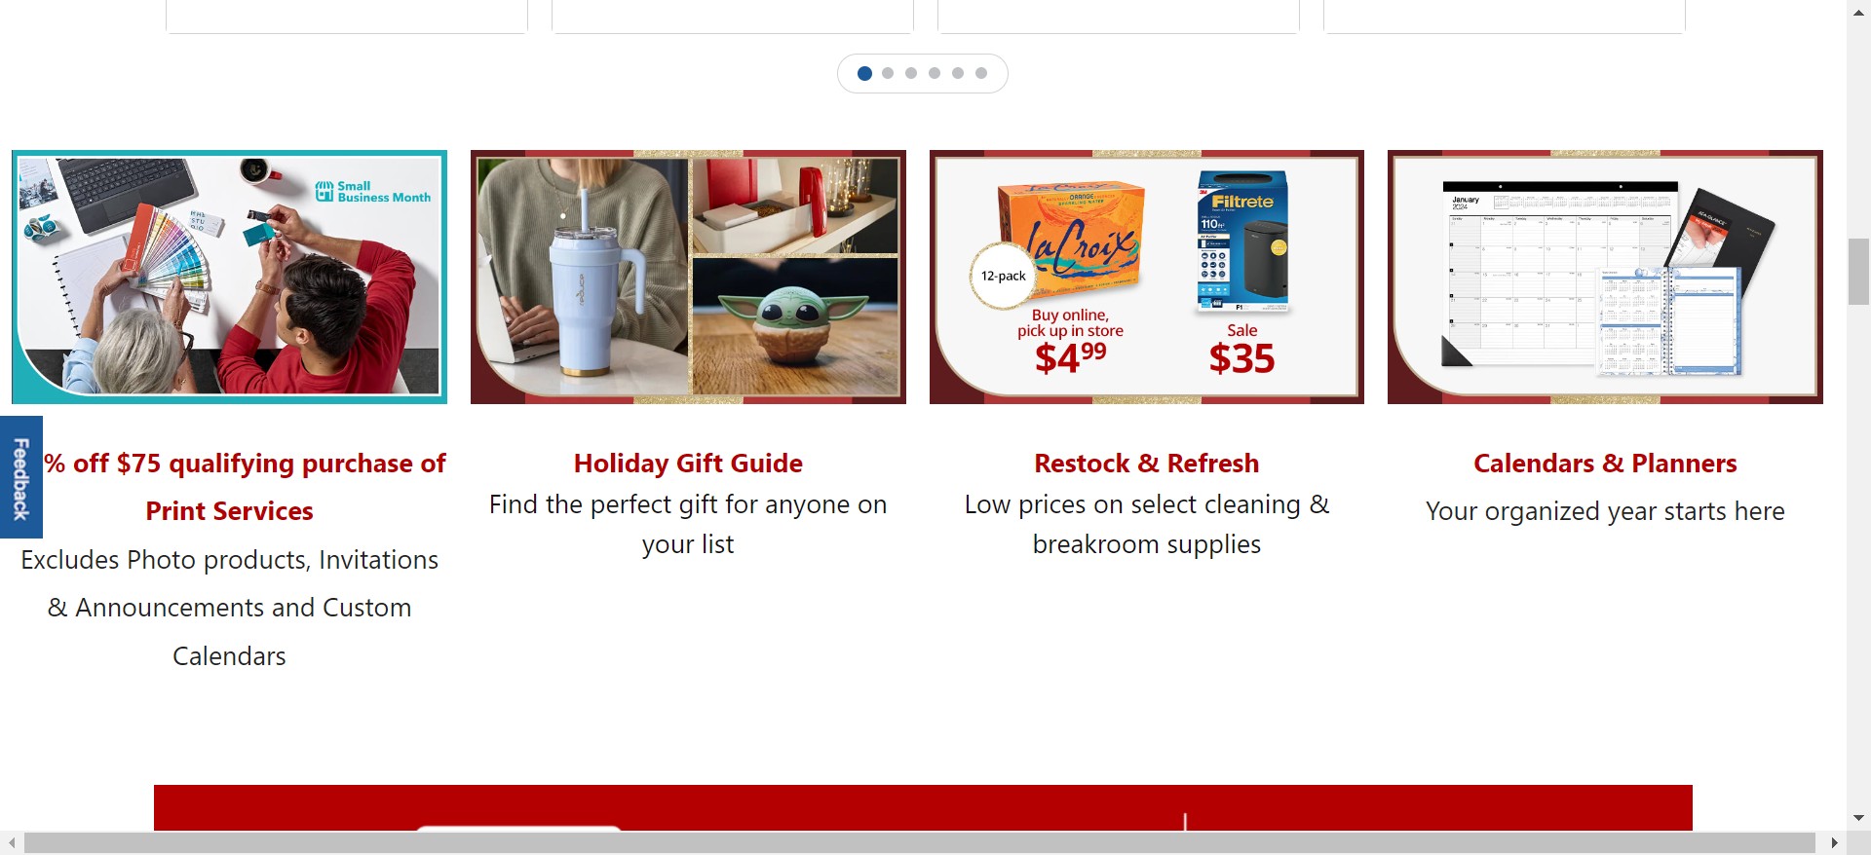
Task: Click the horizontal scrollbar right arrow
Action: pyautogui.click(x=1835, y=842)
